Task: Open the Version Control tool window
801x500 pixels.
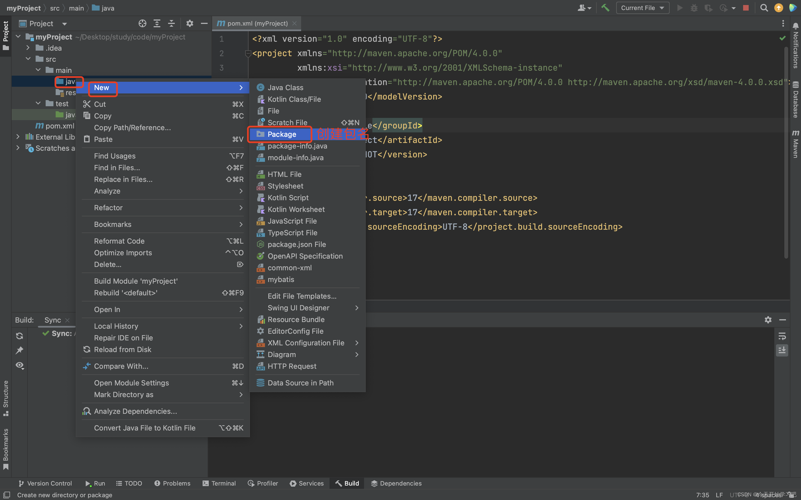Action: pos(45,483)
